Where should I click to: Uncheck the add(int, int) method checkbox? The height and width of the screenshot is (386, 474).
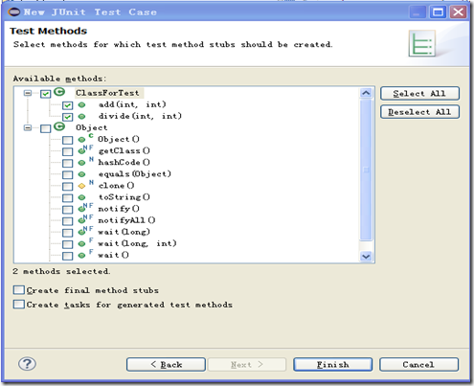pos(67,105)
